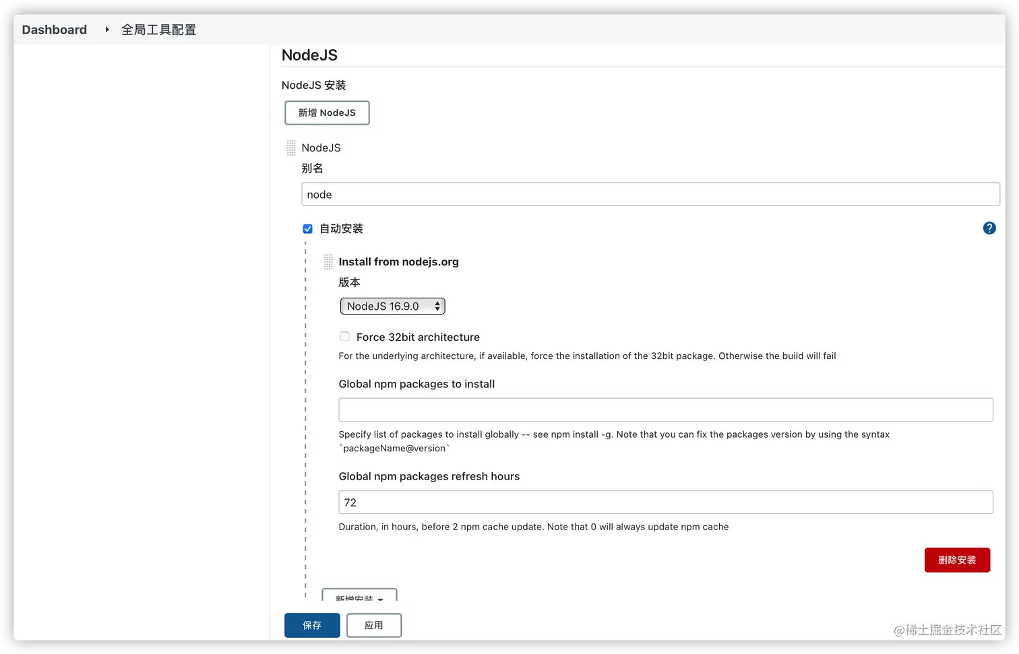Click the 'Specify list of packages' help text
The image size is (1019, 654).
(x=614, y=441)
